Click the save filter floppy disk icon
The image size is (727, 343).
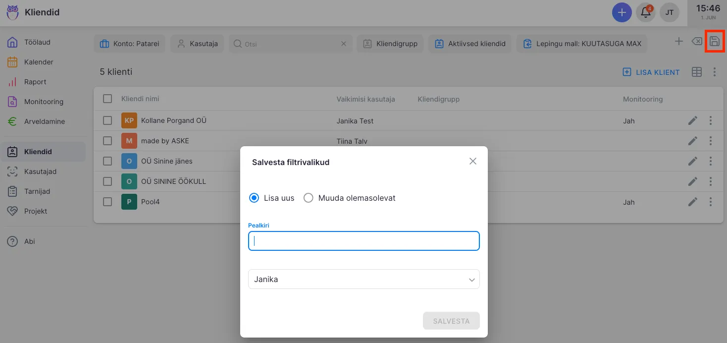[715, 41]
